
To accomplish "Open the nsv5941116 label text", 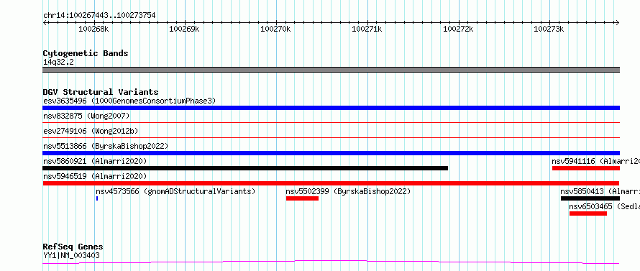I will pyautogui.click(x=595, y=161).
